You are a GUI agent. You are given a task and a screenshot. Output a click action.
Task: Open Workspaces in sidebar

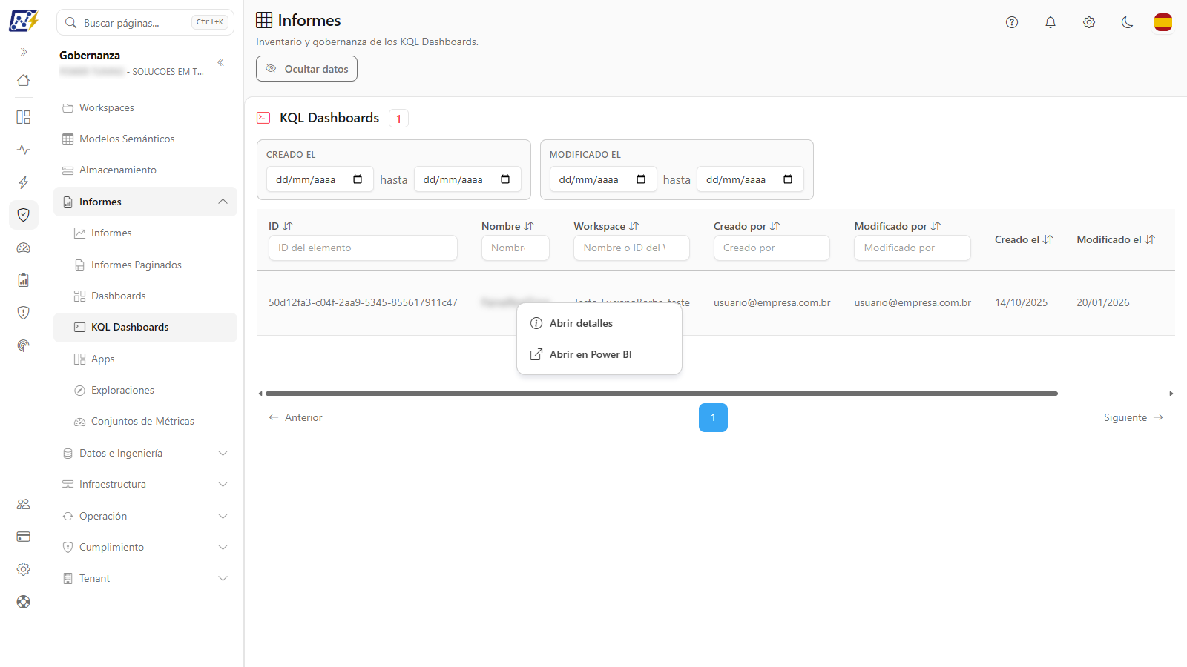tap(145, 107)
